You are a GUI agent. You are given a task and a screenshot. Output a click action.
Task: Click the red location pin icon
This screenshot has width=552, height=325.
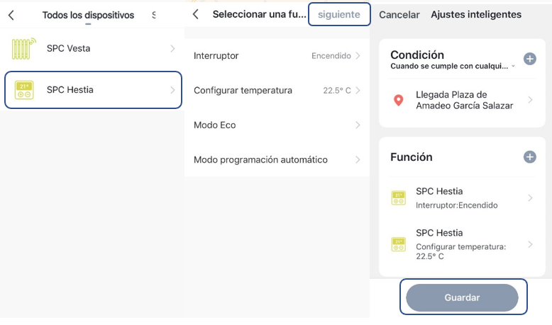(x=399, y=101)
